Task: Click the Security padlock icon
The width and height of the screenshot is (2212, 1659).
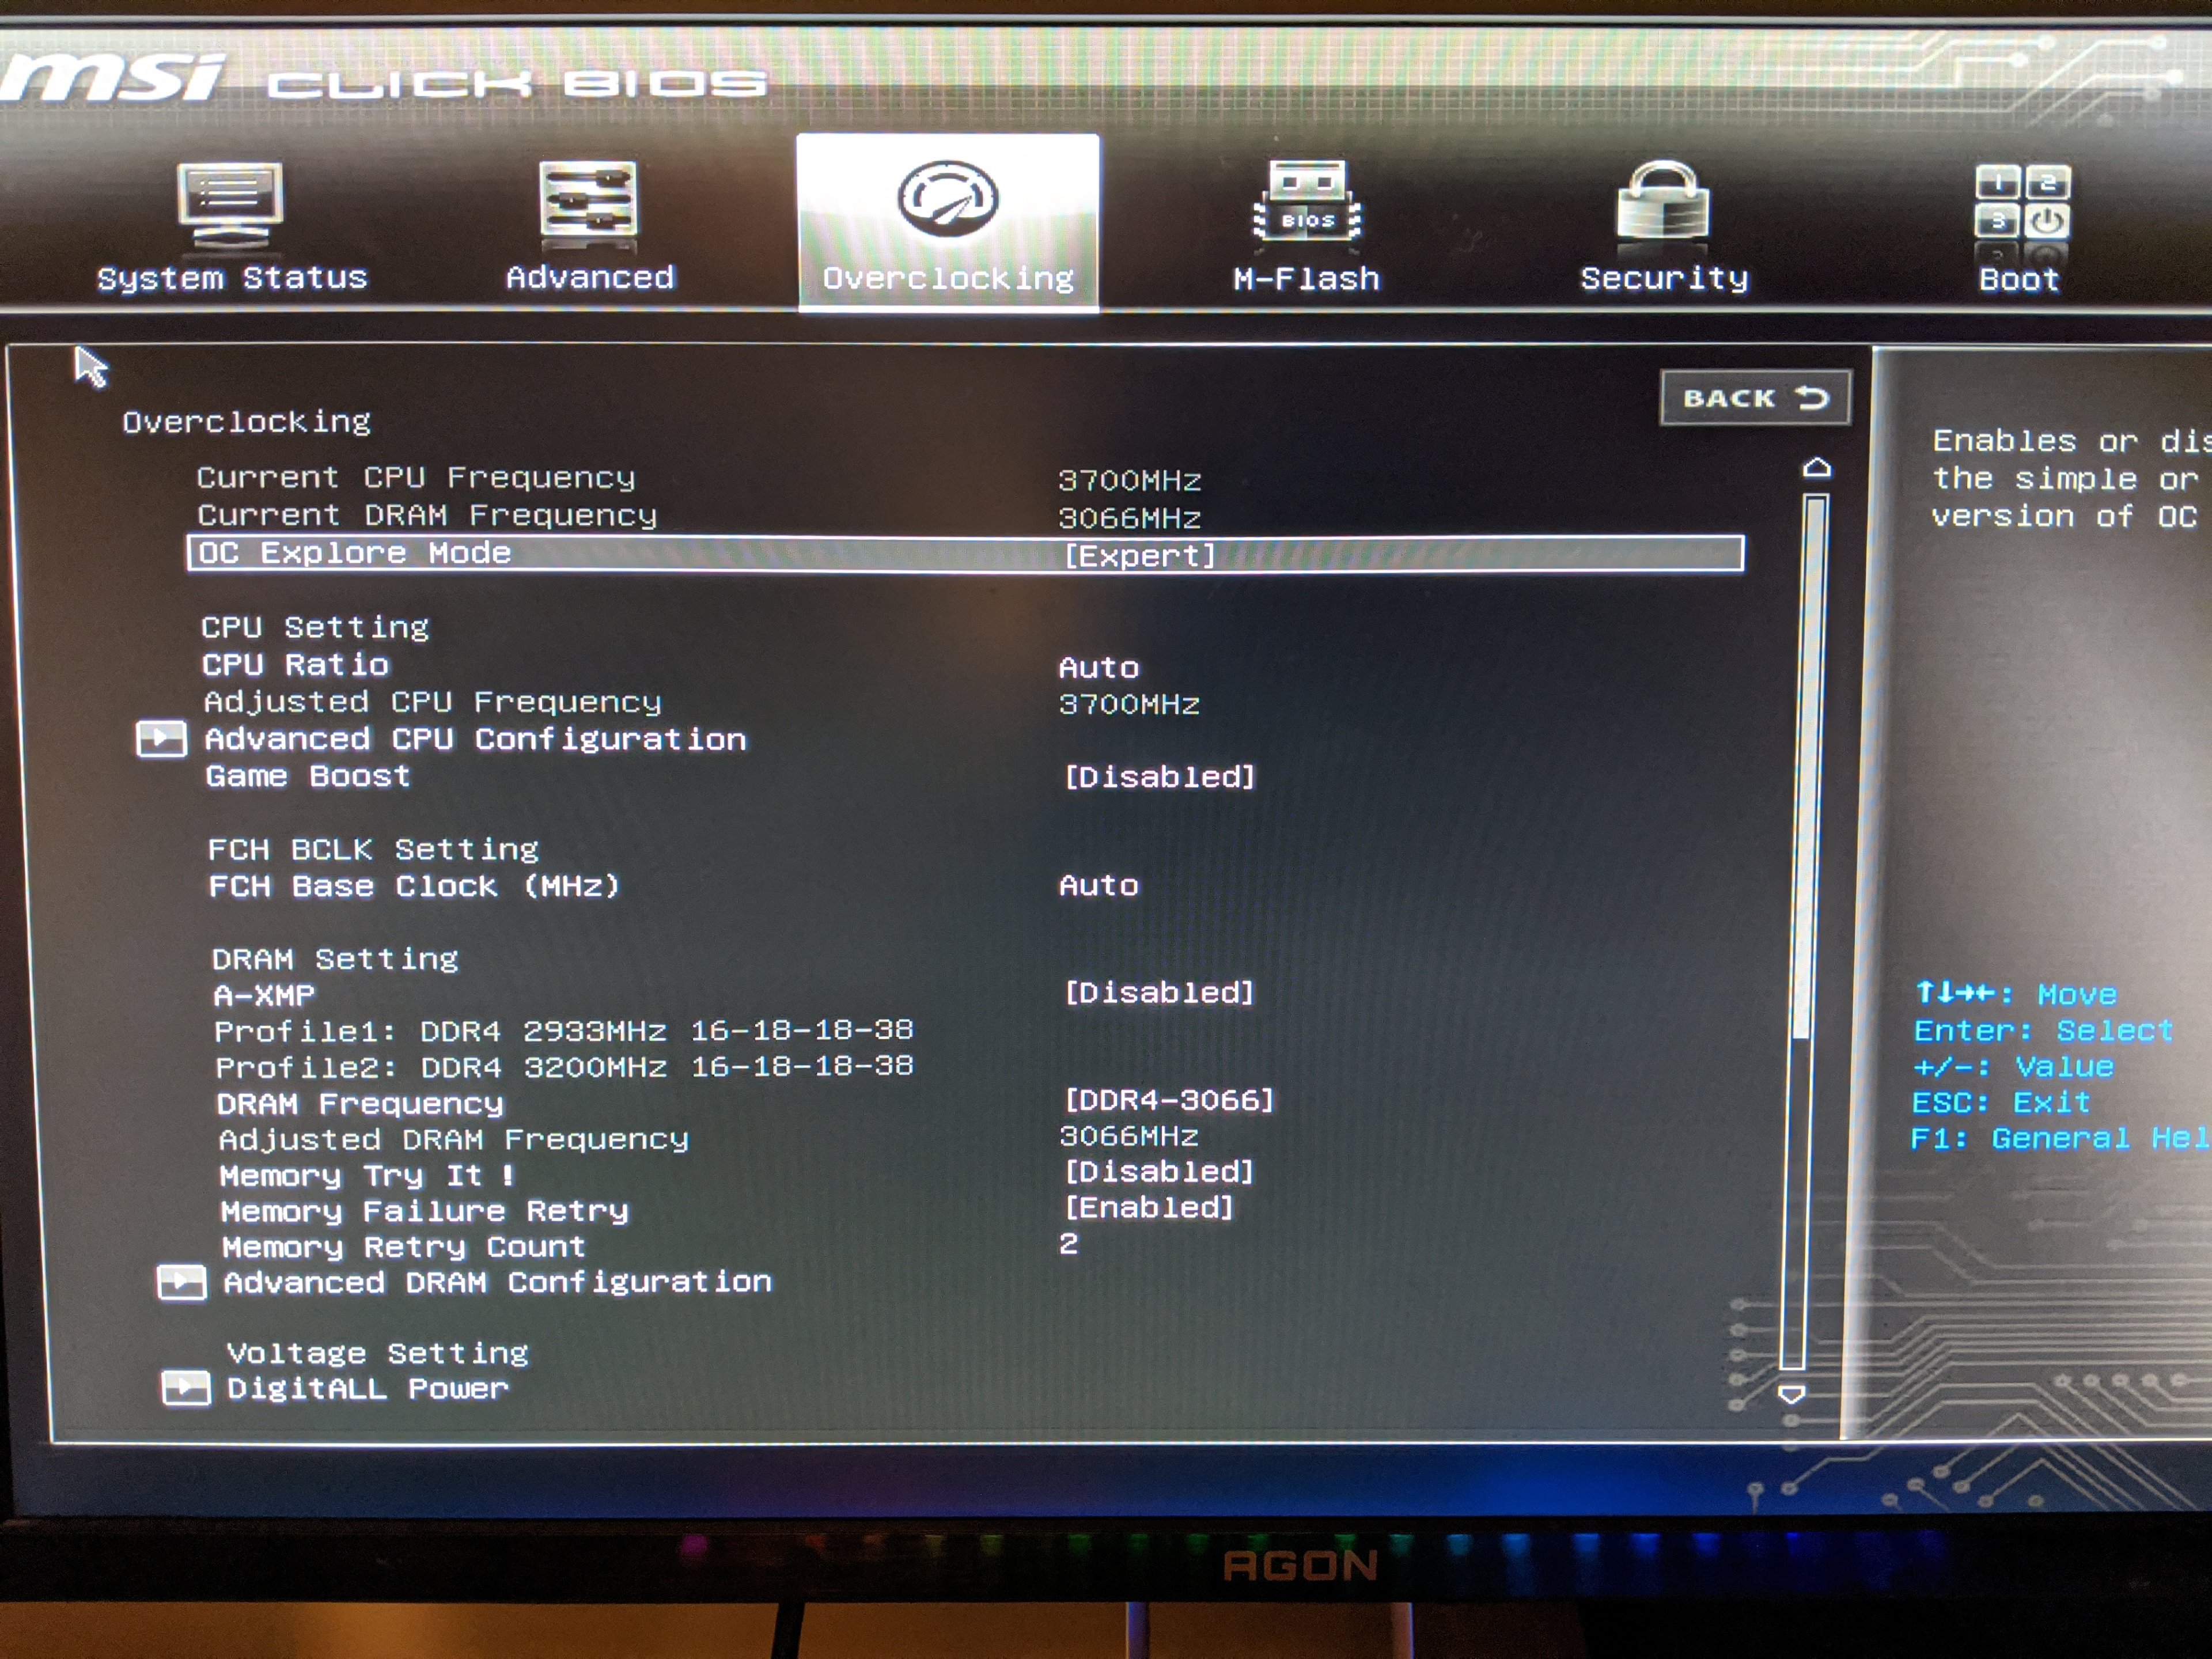Action: point(1662,203)
